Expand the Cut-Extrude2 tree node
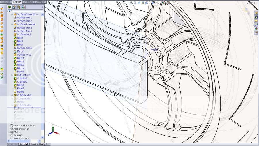Image resolution: width=259 pixels, height=146 pixels. tap(12, 95)
